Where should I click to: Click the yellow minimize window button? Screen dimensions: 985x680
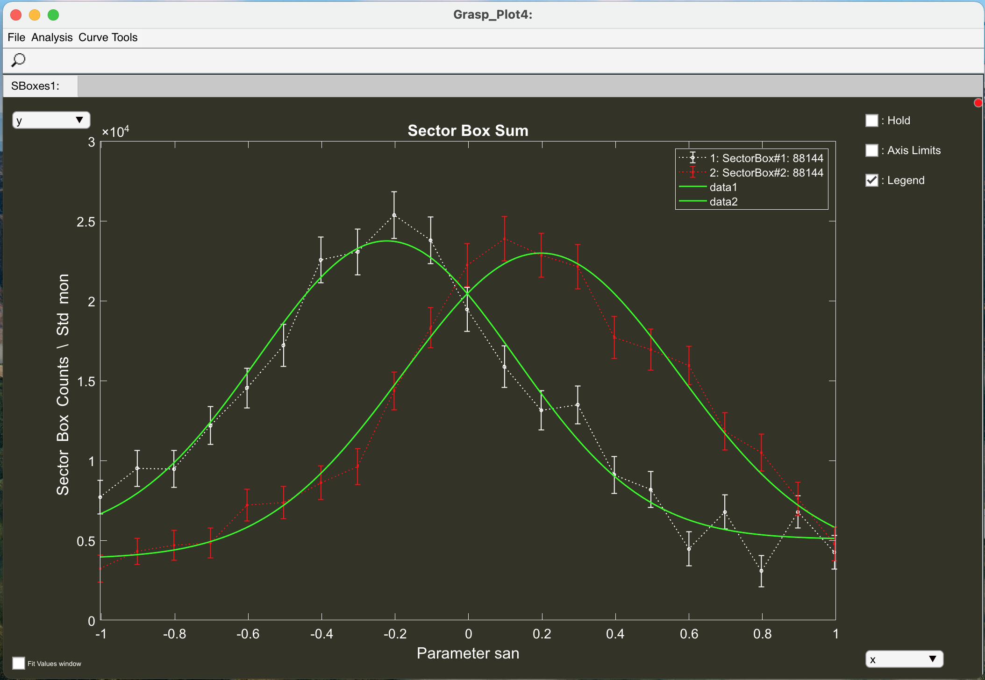click(35, 15)
